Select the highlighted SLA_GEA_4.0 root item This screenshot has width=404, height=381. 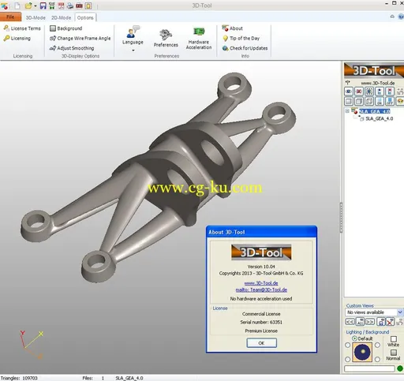(375, 111)
